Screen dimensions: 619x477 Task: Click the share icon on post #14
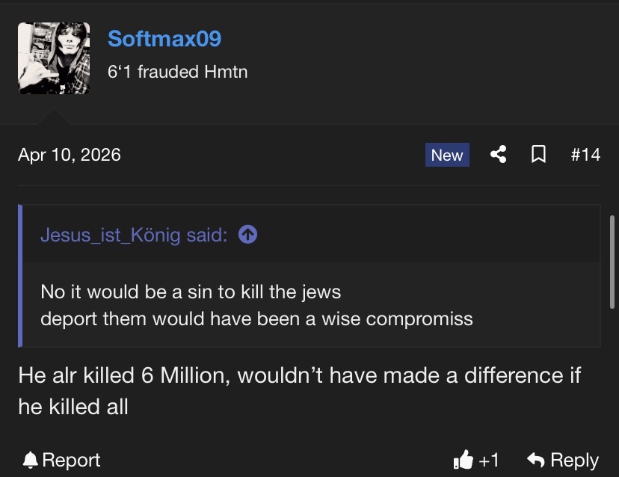click(498, 155)
